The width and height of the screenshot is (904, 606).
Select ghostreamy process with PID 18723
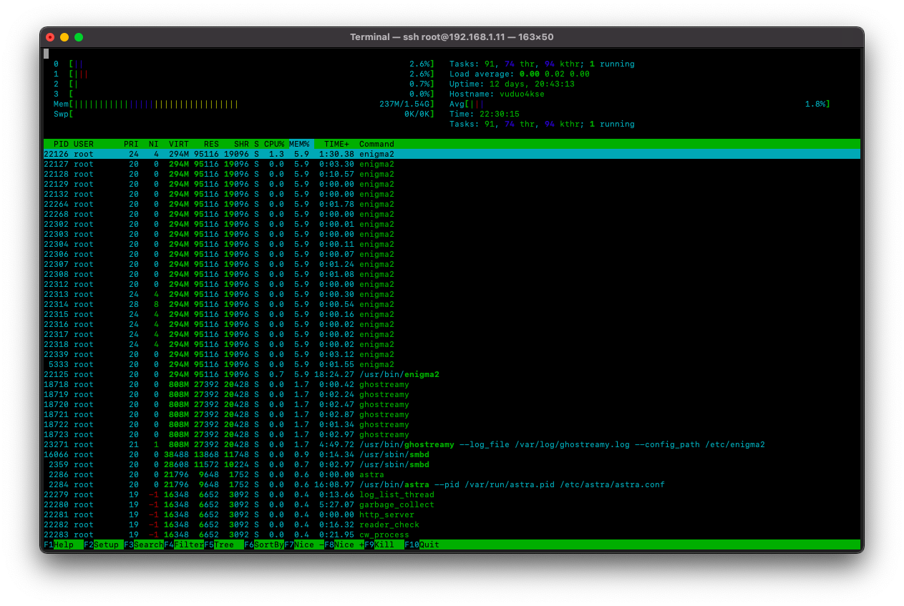tap(452, 434)
